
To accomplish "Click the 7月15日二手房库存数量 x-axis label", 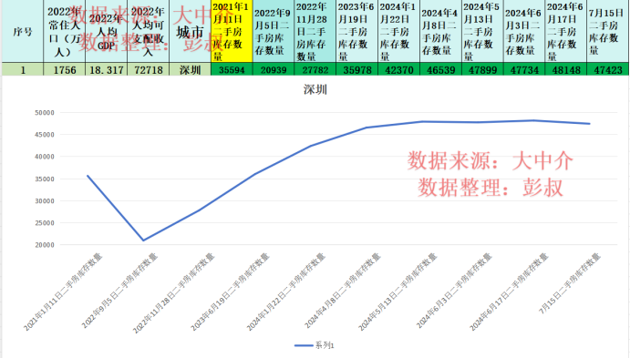I will click(x=569, y=283).
